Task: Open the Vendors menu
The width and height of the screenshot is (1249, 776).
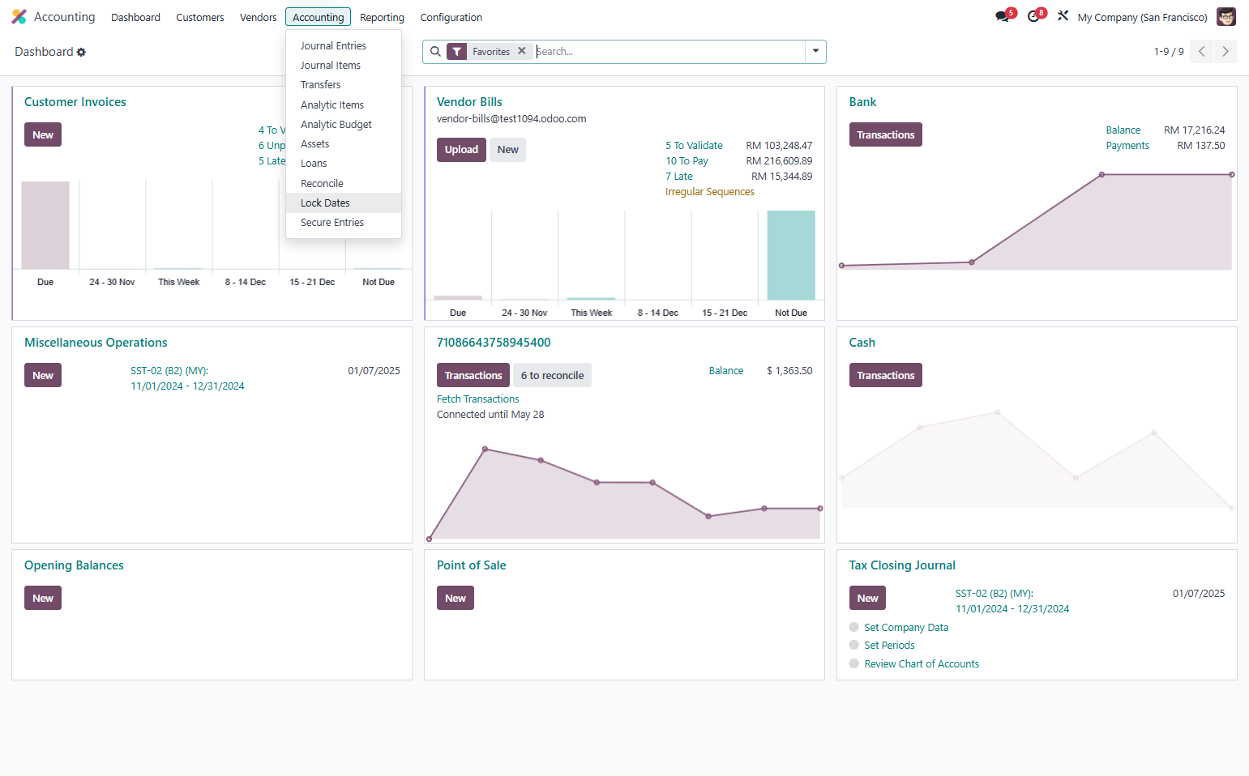Action: click(259, 17)
